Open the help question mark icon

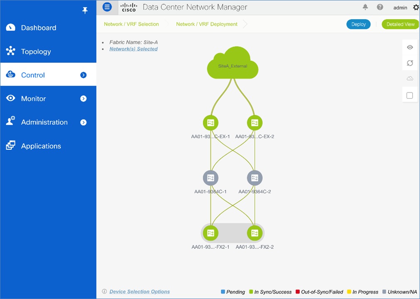tap(380, 7)
